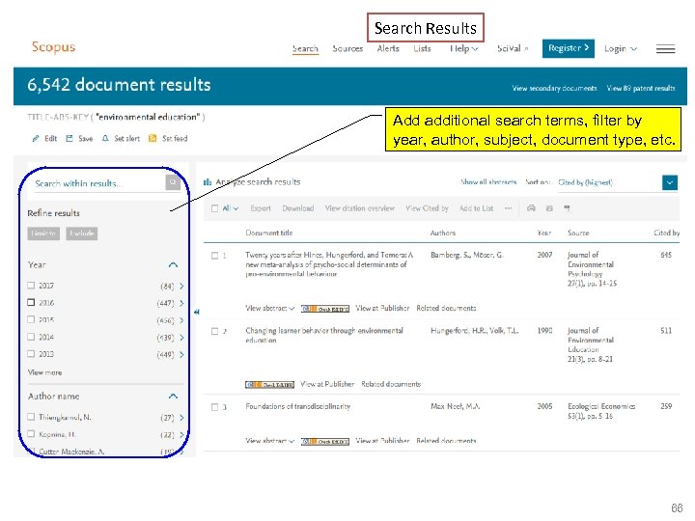Open the SciVal link in navigation
Viewport: 695px width, 521px height.
pos(513,49)
